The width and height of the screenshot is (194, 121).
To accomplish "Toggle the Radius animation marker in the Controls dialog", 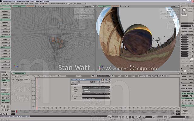I will pos(72,92).
